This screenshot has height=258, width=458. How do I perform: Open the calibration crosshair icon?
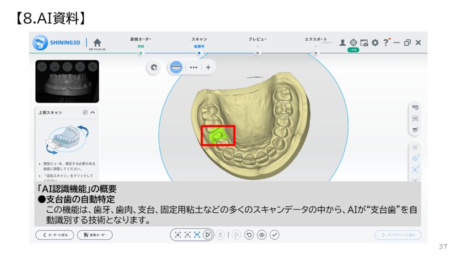click(x=353, y=43)
